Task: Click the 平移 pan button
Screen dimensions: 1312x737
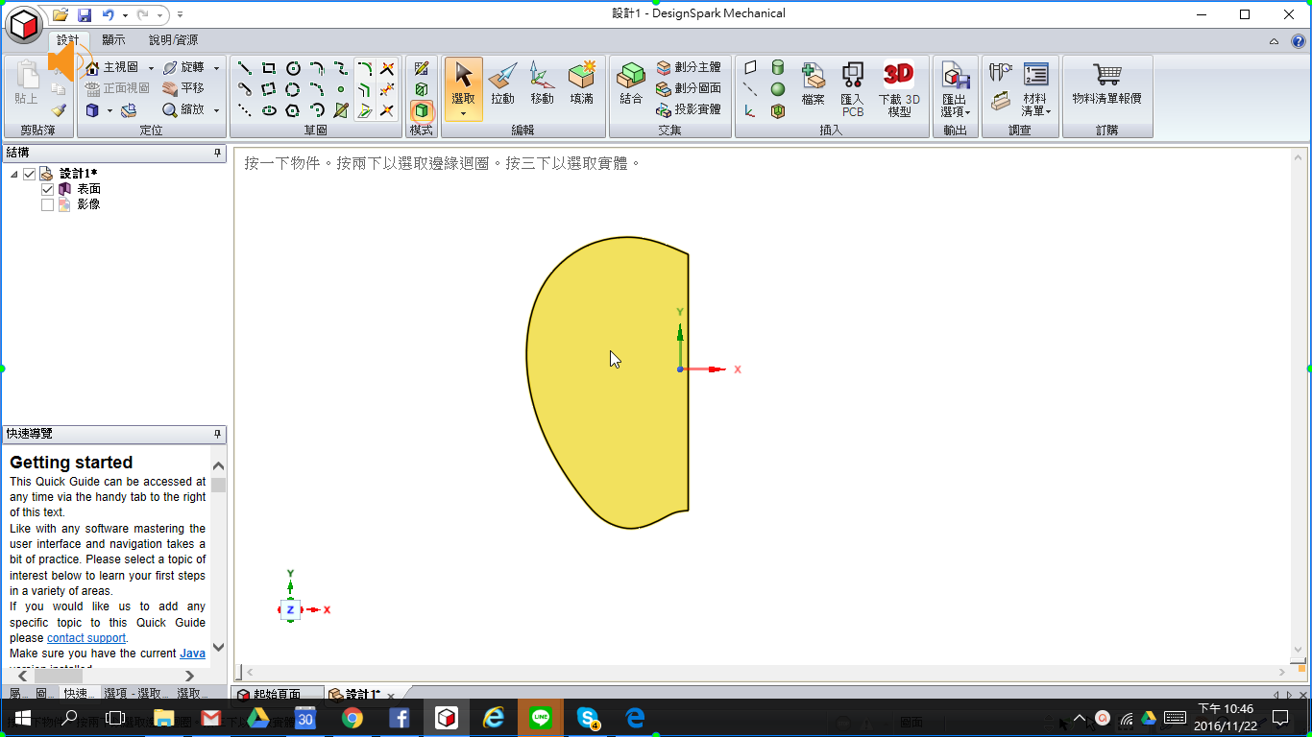Action: pyautogui.click(x=183, y=88)
